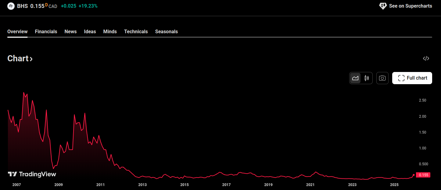Click the BHS symbol logo icon

11,6
